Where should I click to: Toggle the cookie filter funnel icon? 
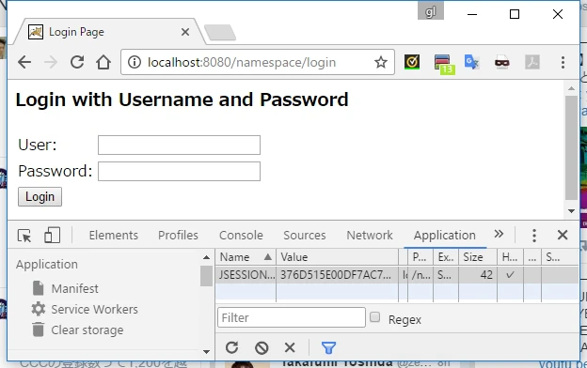point(328,348)
